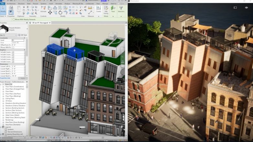253x142 pixels.
Task: Click the Properties palette ribbon icon
Action: [x=11, y=12]
